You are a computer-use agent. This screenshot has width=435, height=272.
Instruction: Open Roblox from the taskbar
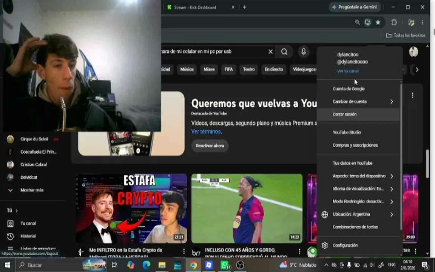[208, 265]
